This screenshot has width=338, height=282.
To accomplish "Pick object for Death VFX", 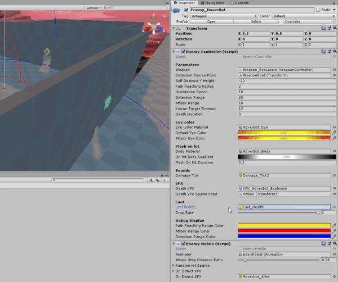I will coord(334,188).
